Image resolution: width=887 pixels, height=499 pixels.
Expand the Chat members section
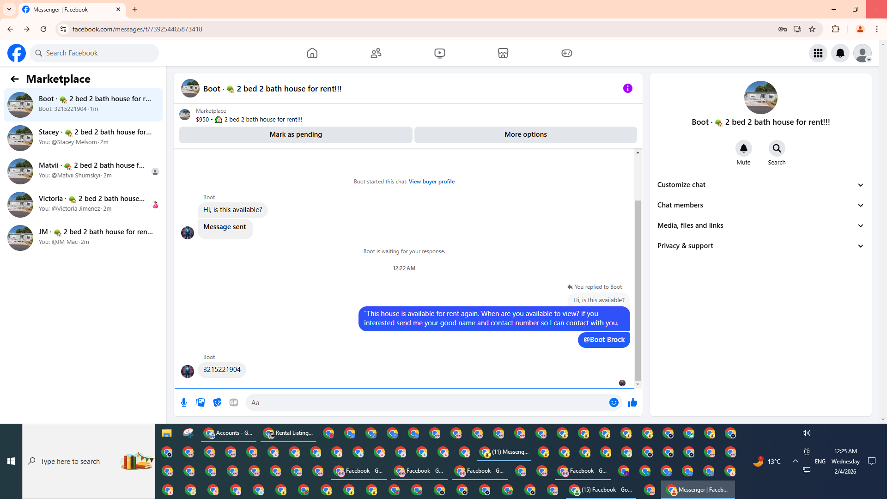coord(760,205)
